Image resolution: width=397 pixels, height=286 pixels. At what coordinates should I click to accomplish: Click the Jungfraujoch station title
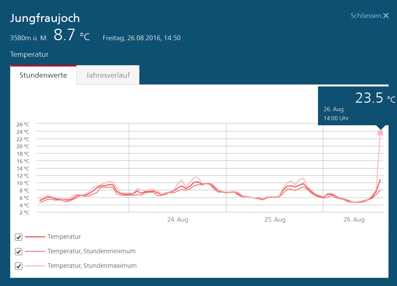click(x=45, y=18)
